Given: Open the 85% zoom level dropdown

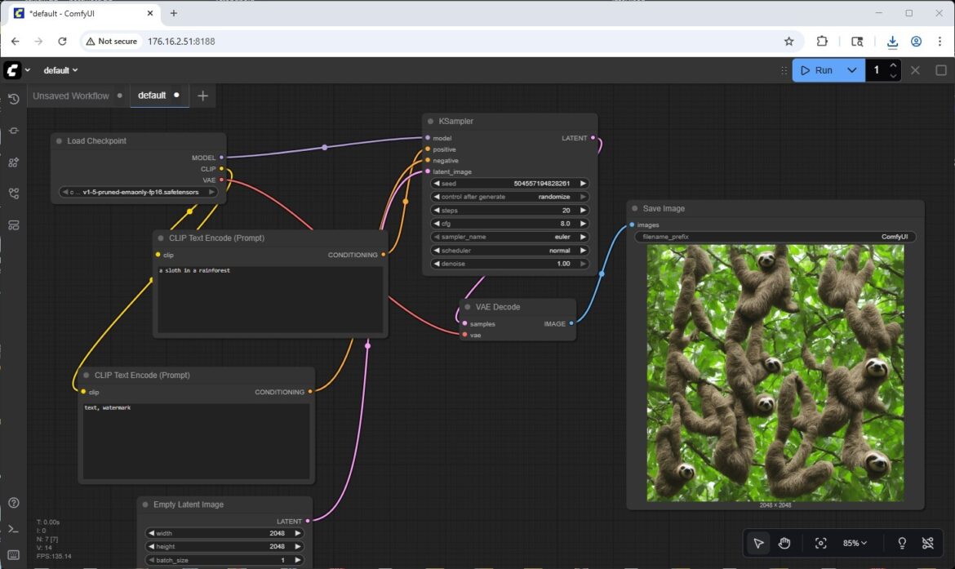Looking at the screenshot, I should tap(855, 543).
